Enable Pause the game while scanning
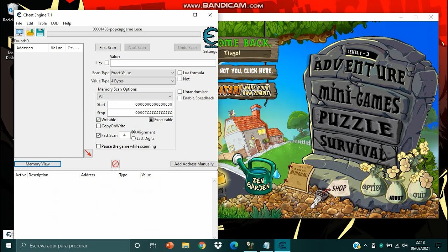 click(x=98, y=146)
